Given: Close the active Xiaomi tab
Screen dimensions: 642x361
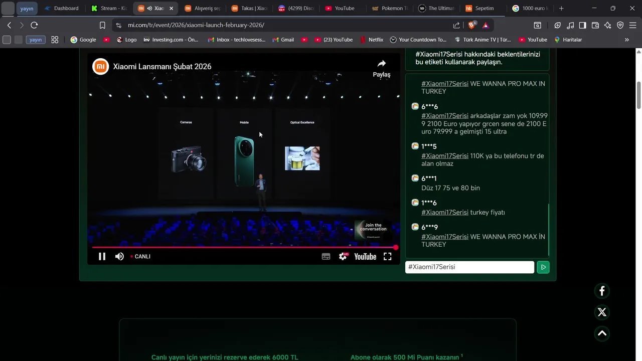Looking at the screenshot, I should click(x=172, y=9).
